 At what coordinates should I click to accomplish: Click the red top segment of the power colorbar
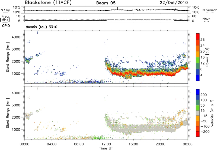coord(198,37)
